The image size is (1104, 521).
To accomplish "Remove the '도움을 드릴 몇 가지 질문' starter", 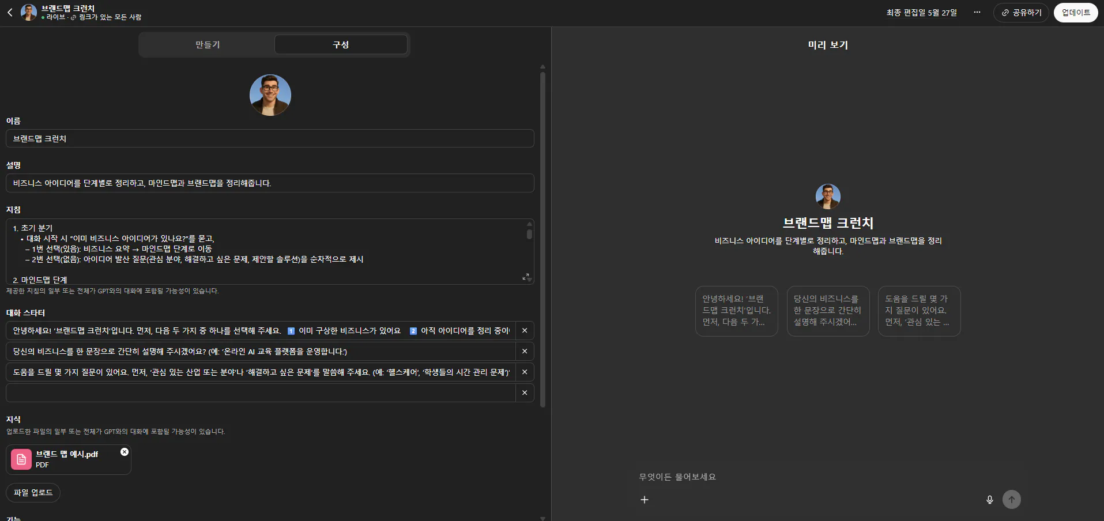I will (525, 372).
